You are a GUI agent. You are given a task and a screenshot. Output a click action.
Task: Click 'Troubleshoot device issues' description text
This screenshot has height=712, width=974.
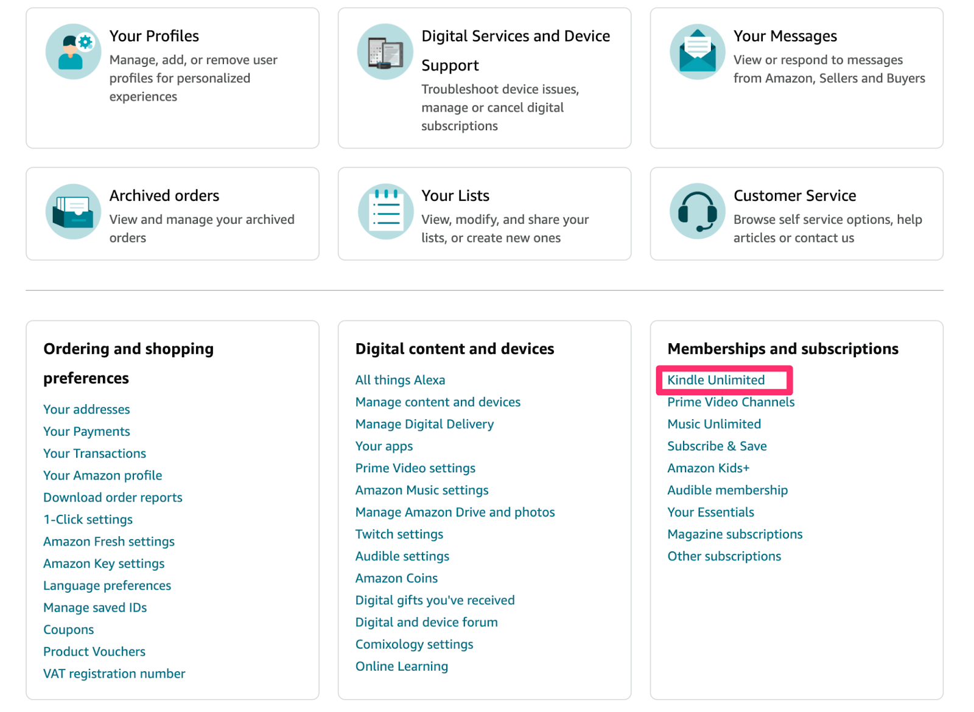pyautogui.click(x=500, y=107)
